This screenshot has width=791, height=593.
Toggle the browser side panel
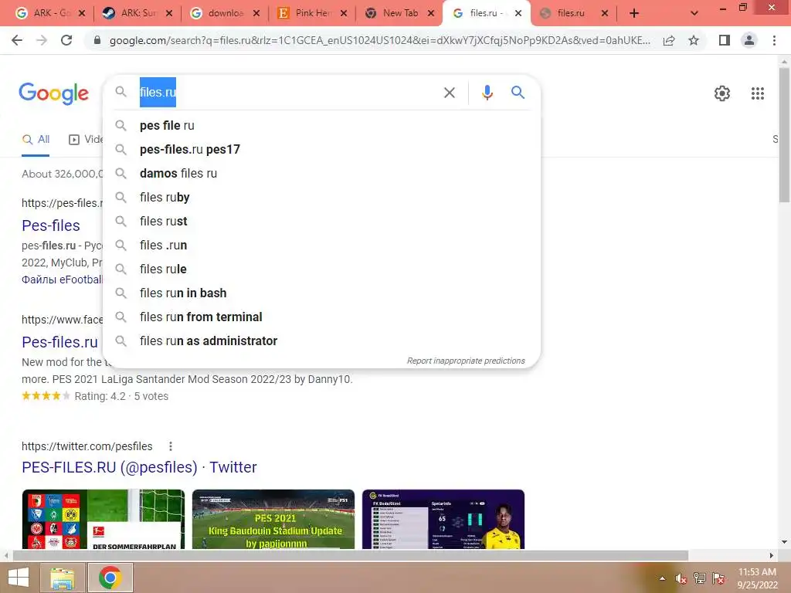click(x=725, y=40)
